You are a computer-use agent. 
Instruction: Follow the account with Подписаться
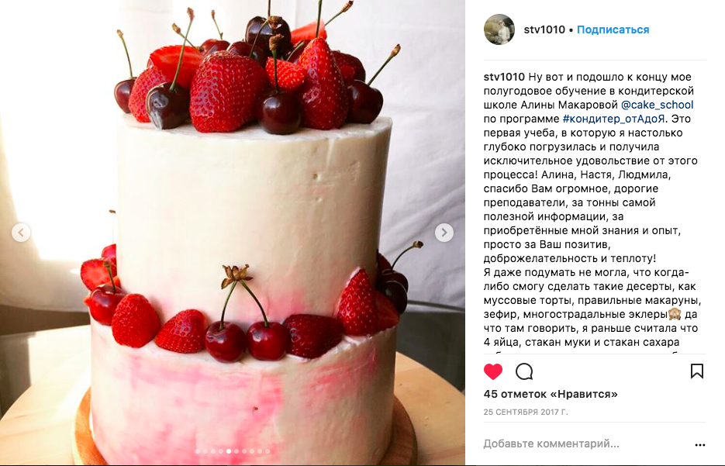tap(613, 29)
